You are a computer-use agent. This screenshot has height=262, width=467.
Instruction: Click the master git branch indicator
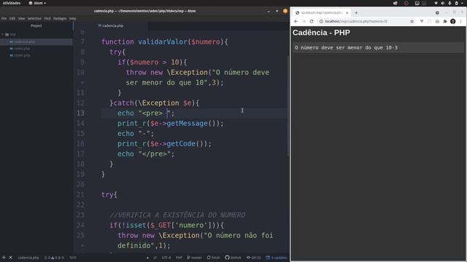tap(195, 258)
